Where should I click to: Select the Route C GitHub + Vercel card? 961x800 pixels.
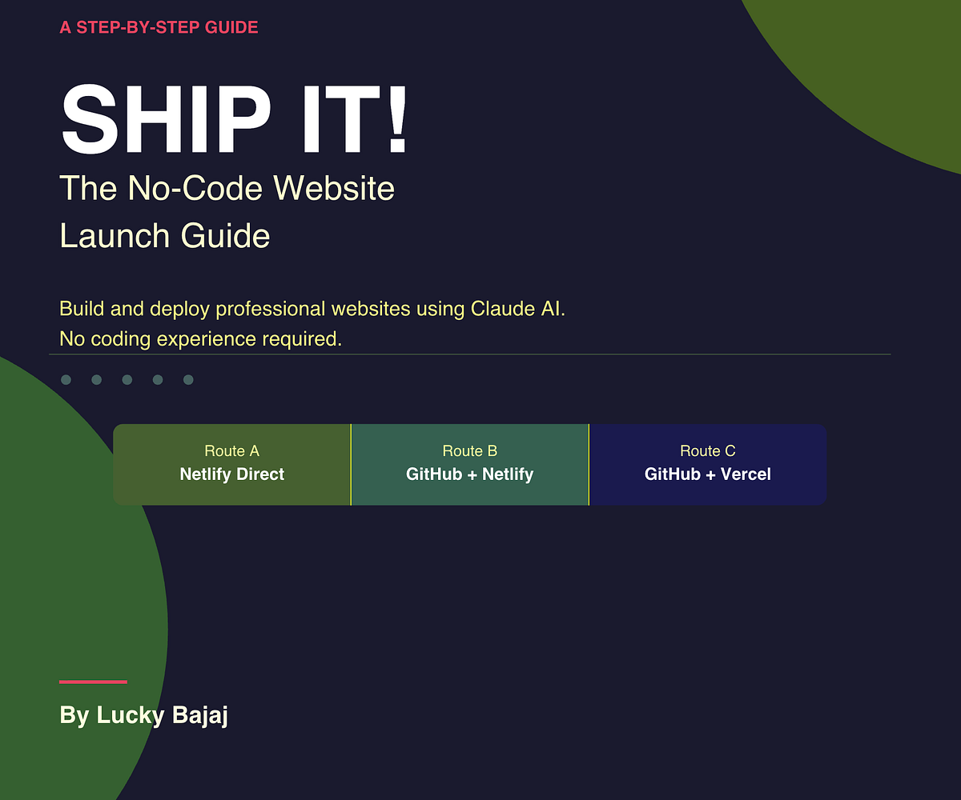(x=708, y=465)
